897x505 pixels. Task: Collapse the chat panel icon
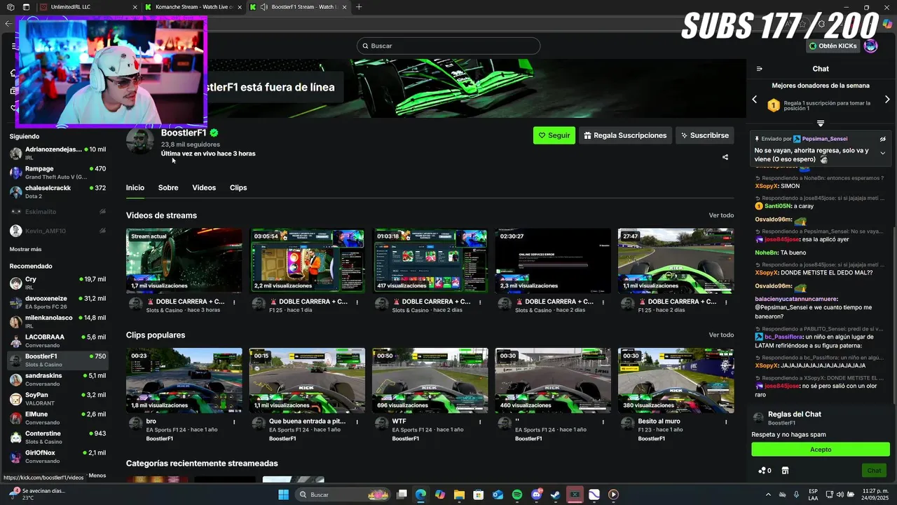(x=759, y=69)
